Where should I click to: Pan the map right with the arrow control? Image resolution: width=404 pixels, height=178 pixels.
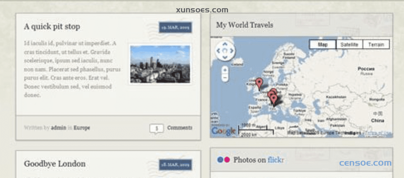[231, 51]
